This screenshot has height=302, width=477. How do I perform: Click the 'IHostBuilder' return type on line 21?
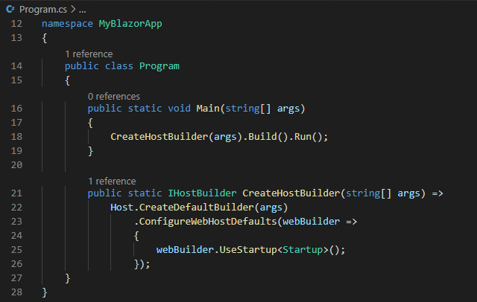pos(202,193)
